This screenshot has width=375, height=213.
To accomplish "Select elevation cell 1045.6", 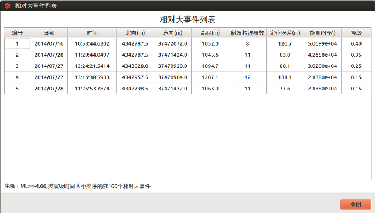I will (x=210, y=55).
